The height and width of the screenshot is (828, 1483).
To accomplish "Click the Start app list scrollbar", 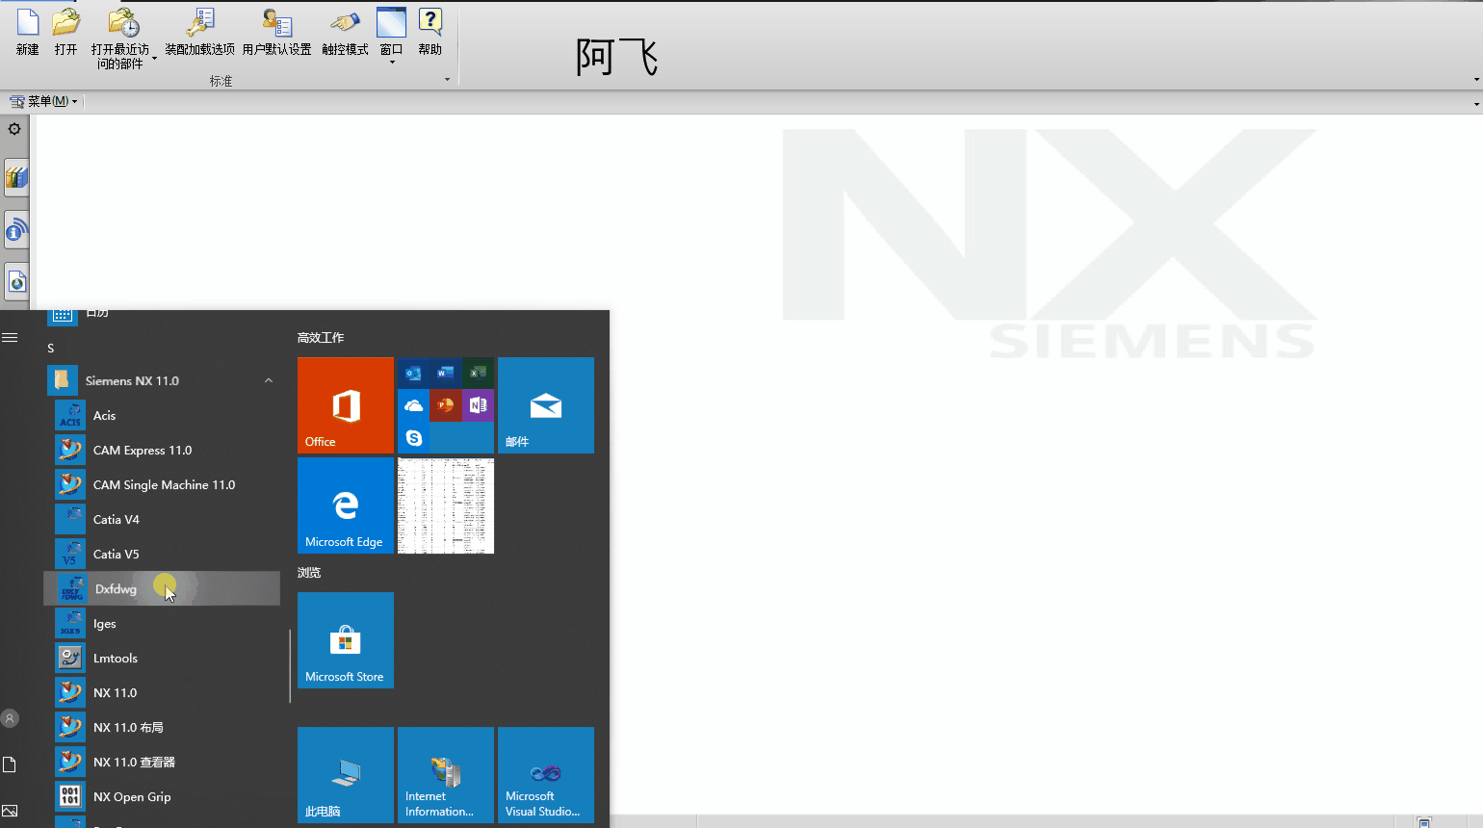I will pos(290,666).
